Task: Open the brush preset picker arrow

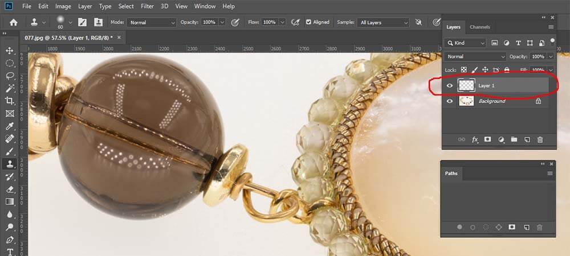Action: [71, 23]
